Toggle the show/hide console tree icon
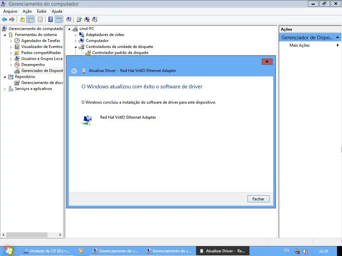The height and width of the screenshot is (256, 342). pos(30,20)
